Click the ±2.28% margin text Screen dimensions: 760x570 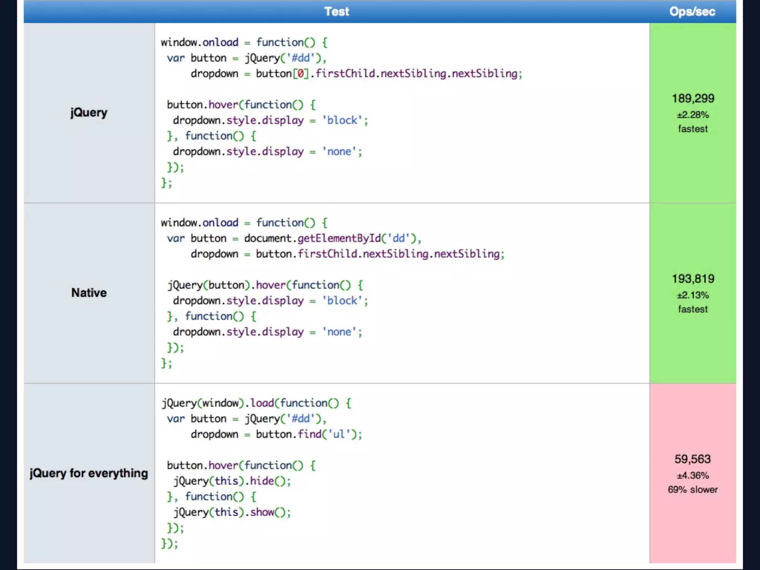click(693, 115)
